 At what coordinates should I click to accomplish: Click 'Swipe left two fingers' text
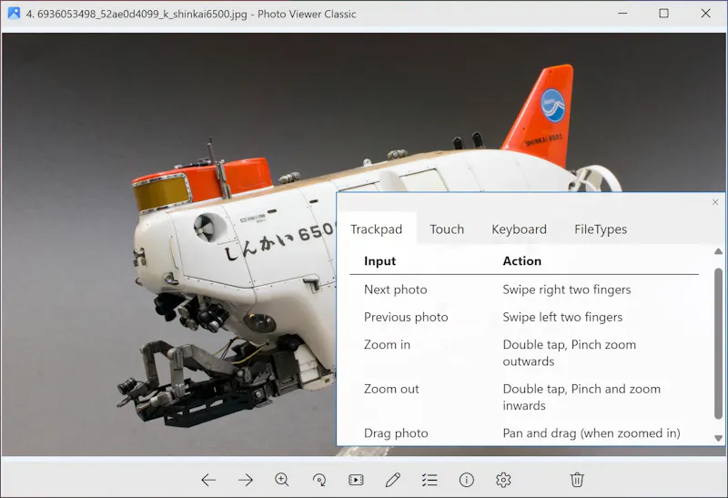click(x=562, y=317)
